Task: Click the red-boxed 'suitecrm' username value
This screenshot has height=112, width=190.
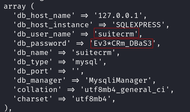Action: [x=116, y=34]
